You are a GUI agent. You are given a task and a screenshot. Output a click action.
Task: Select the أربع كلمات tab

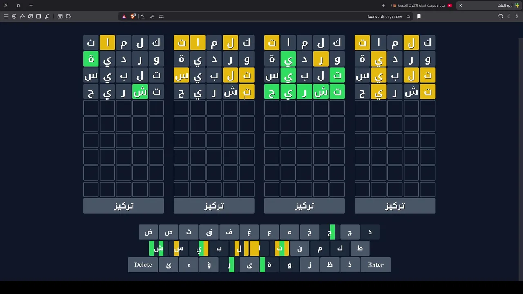(x=489, y=5)
